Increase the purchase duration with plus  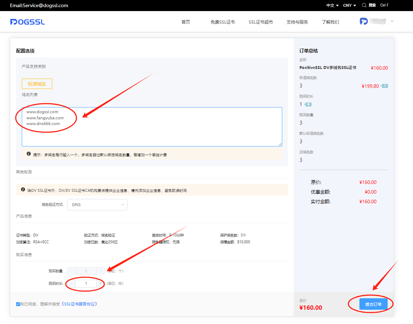click(101, 283)
